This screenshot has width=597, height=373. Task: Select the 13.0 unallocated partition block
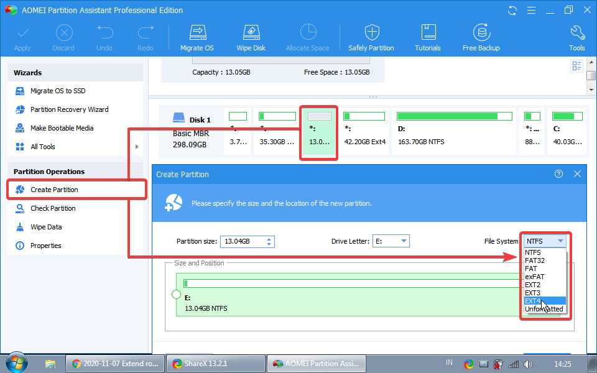(x=319, y=132)
